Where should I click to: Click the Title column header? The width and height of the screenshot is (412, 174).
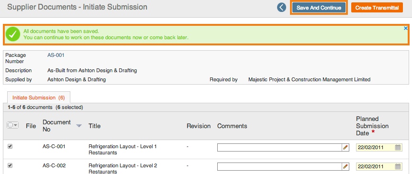coord(95,126)
